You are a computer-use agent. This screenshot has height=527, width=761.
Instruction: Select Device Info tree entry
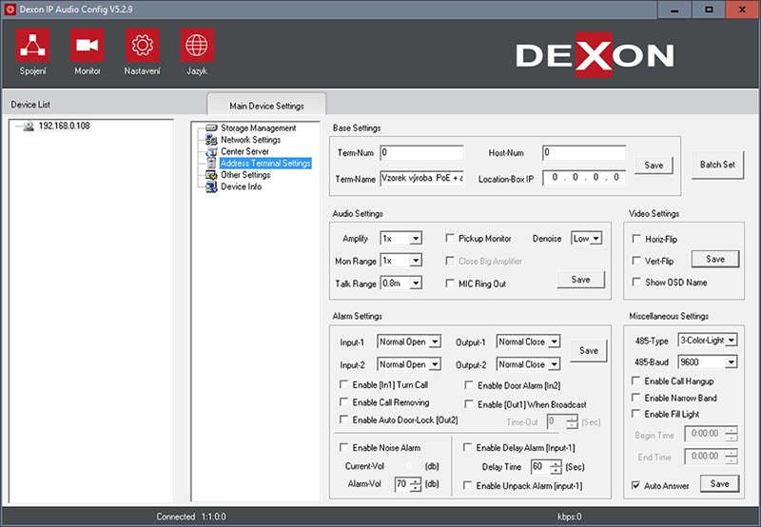pyautogui.click(x=241, y=186)
